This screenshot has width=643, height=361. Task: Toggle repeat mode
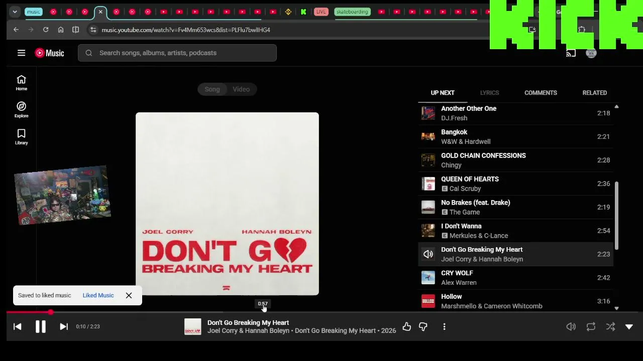coord(591,326)
